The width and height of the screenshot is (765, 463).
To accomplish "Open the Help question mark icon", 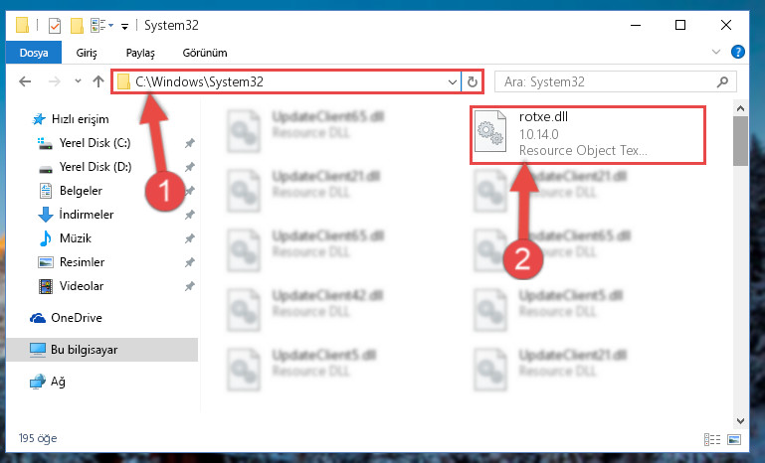I will 738,52.
